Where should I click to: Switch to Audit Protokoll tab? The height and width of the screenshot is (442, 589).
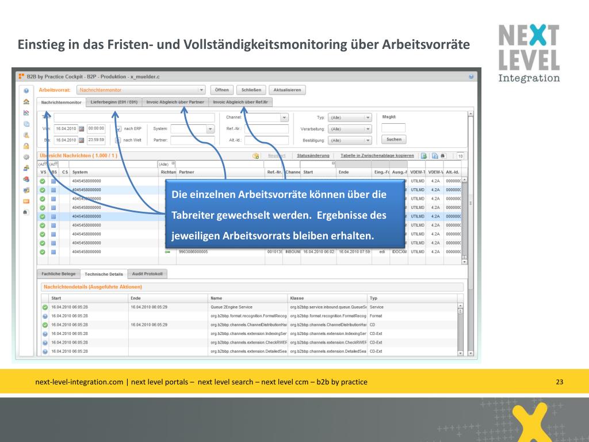point(147,273)
